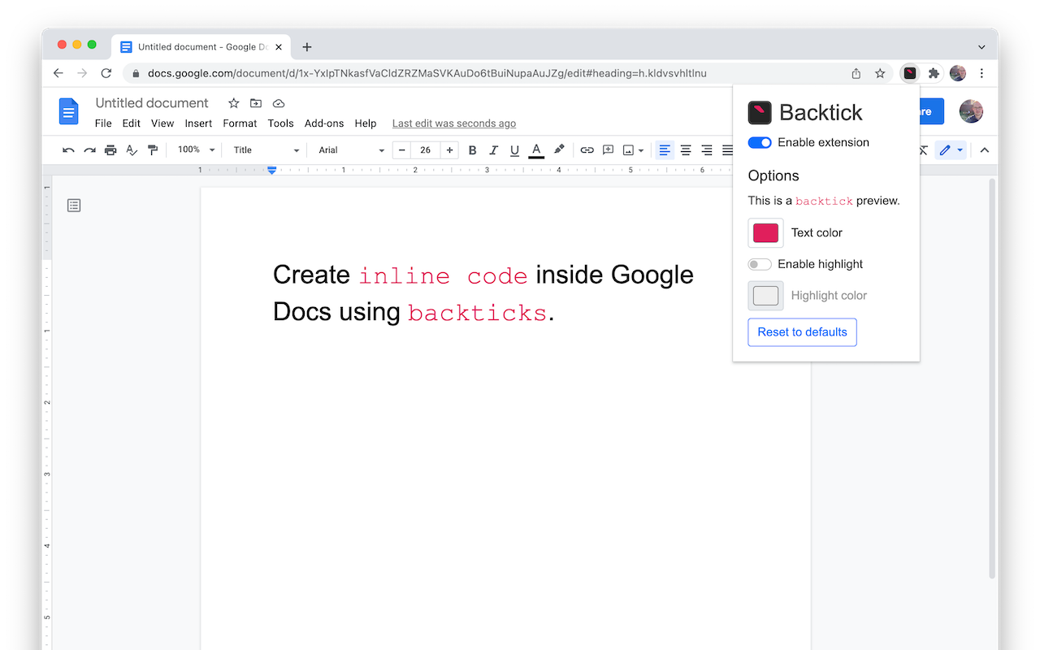Open a new browser tab
The image size is (1040, 650).
coord(306,47)
